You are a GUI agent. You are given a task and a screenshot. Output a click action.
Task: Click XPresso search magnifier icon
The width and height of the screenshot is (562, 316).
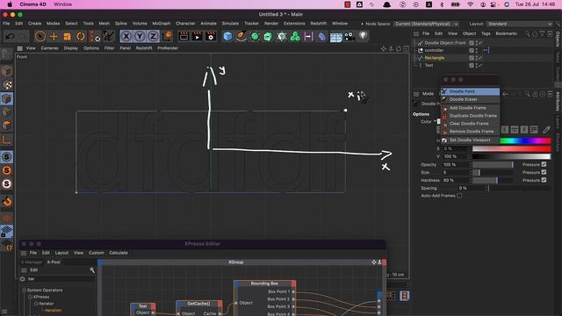[x=92, y=269]
